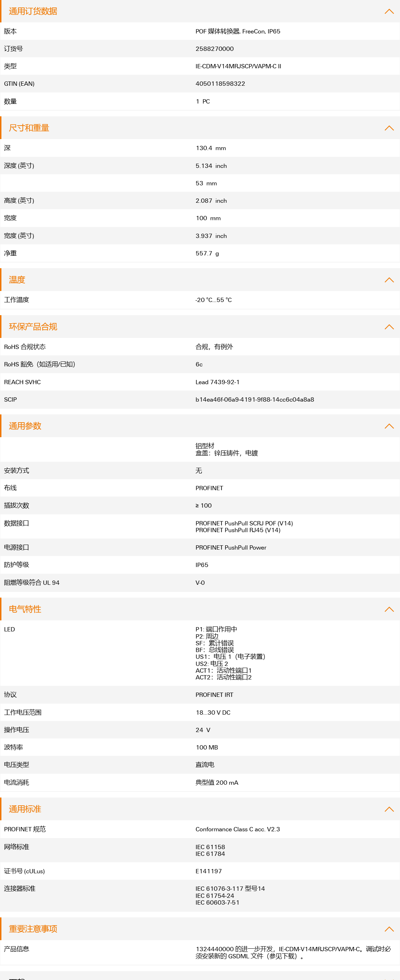Click the quantity value 1 PC
The width and height of the screenshot is (400, 980).
pyautogui.click(x=203, y=102)
